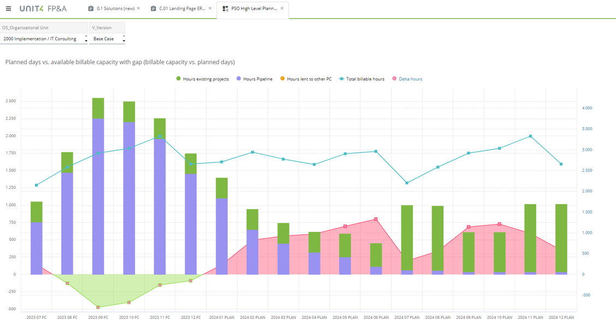The width and height of the screenshot is (616, 332).
Task: Click the chart title about planned days
Action: pos(120,62)
